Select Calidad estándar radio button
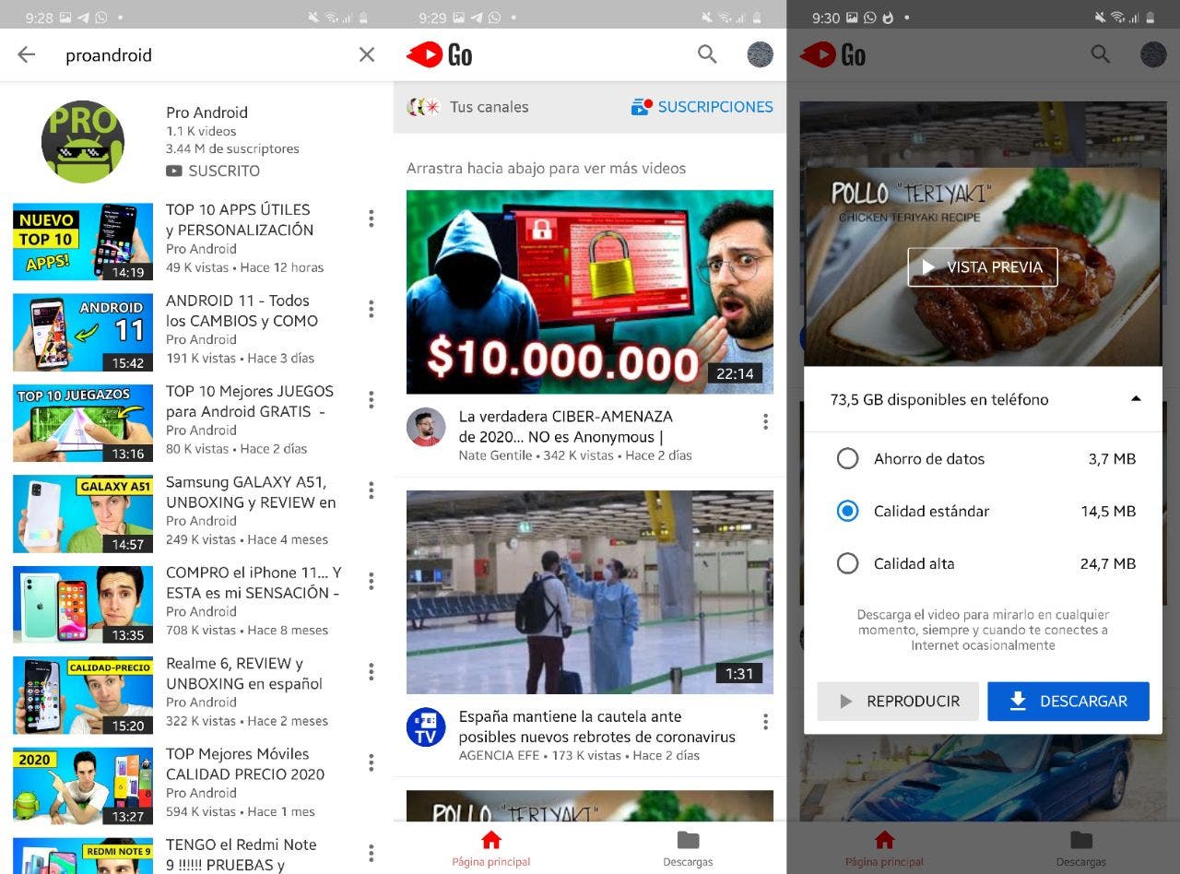 coord(847,512)
